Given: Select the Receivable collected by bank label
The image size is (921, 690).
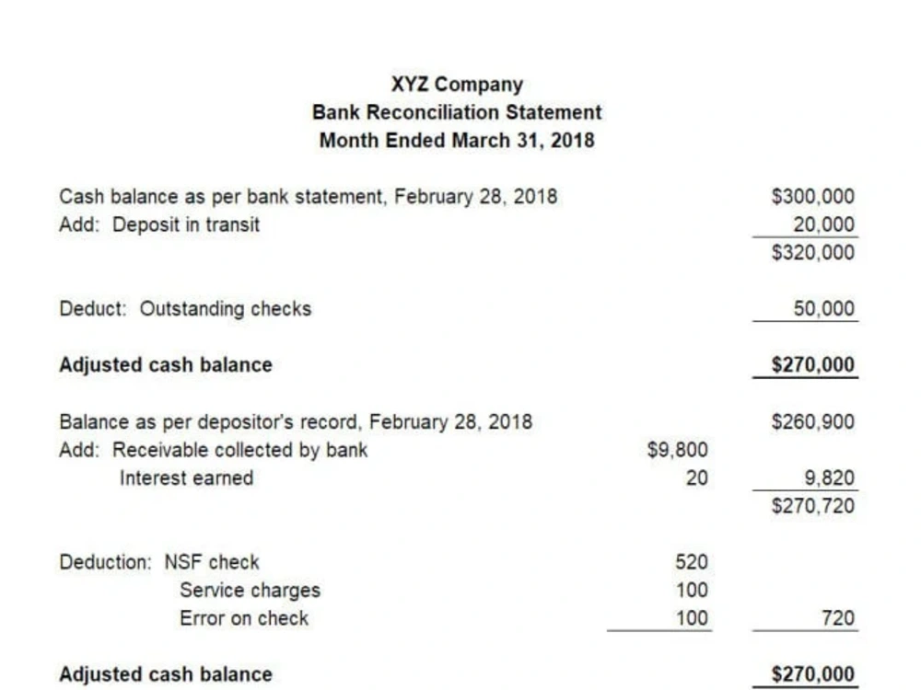Looking at the screenshot, I should tap(239, 450).
